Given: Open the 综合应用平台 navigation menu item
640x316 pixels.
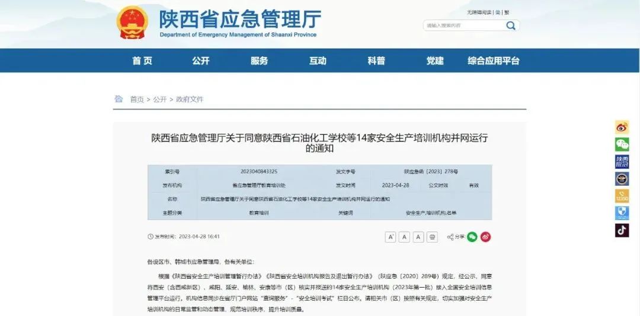Looking at the screenshot, I should [494, 61].
